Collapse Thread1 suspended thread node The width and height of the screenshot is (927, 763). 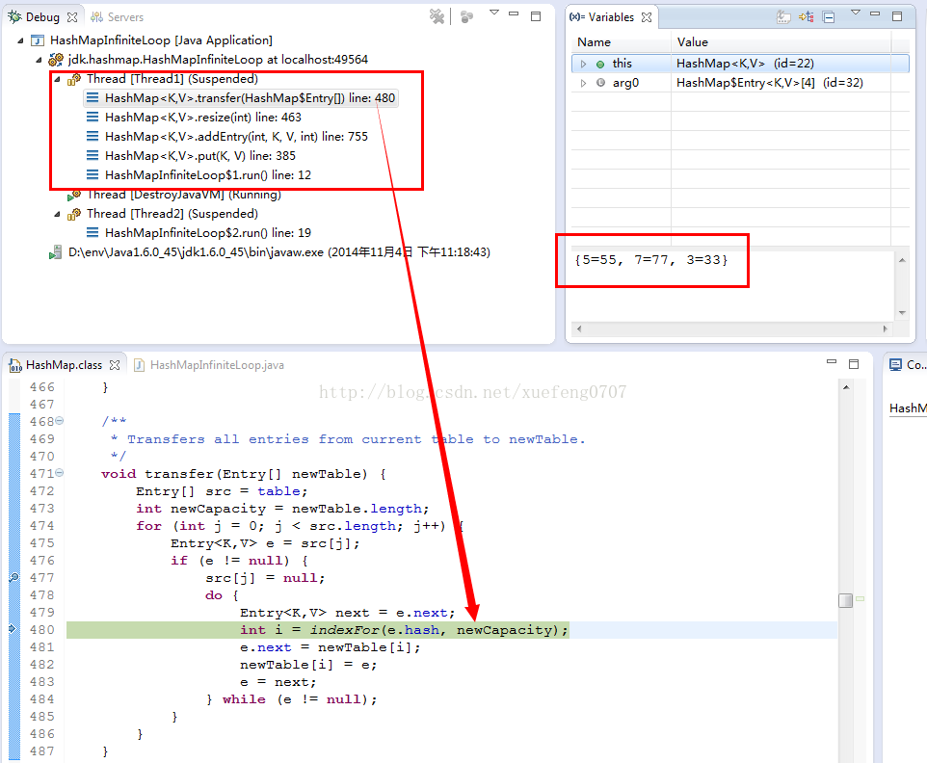tap(58, 79)
